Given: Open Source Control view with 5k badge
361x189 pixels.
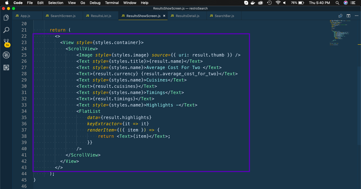Looking at the screenshot, I should [x=6, y=42].
